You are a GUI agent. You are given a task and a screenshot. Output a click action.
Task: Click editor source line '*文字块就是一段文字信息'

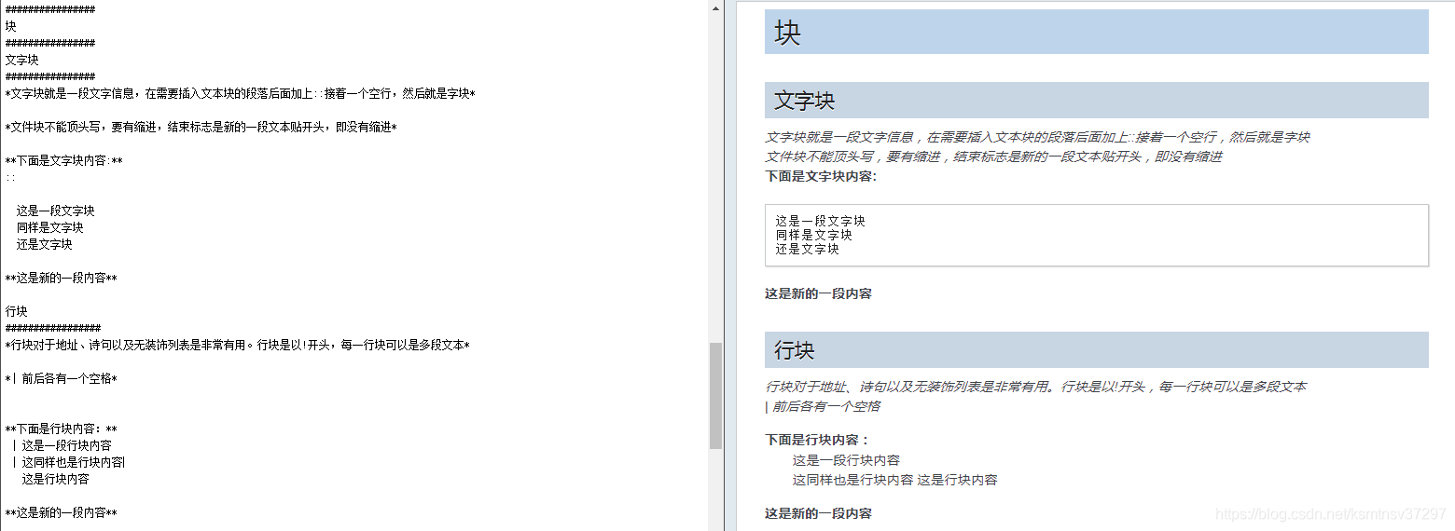(241, 93)
